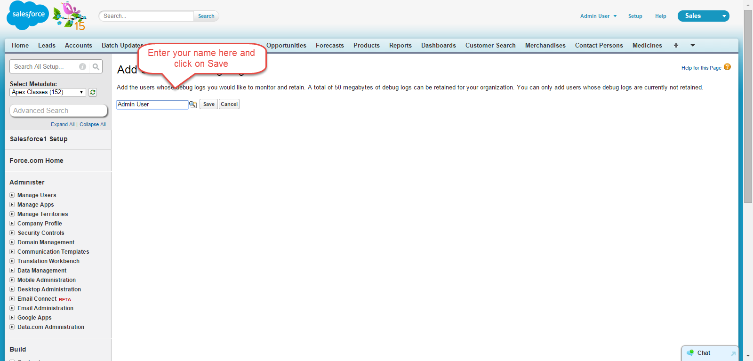
Task: Click the setup search magnifier icon
Action: 96,67
